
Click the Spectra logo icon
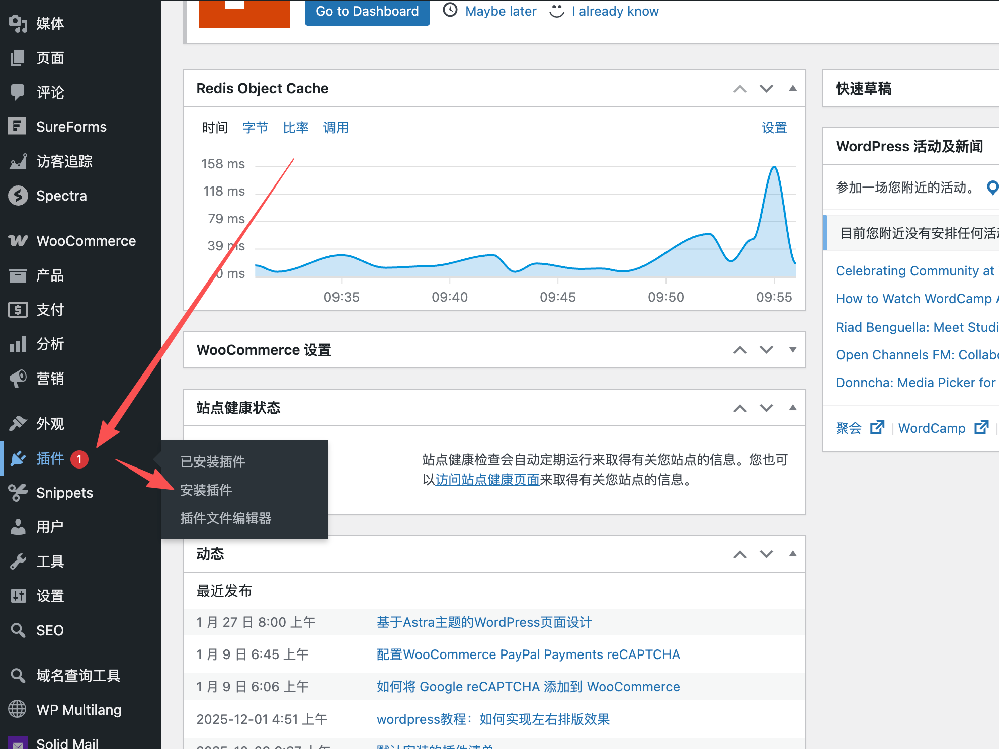coord(18,196)
